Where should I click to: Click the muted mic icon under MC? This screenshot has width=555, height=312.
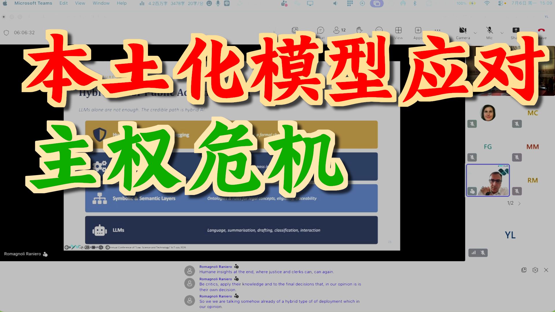517,124
